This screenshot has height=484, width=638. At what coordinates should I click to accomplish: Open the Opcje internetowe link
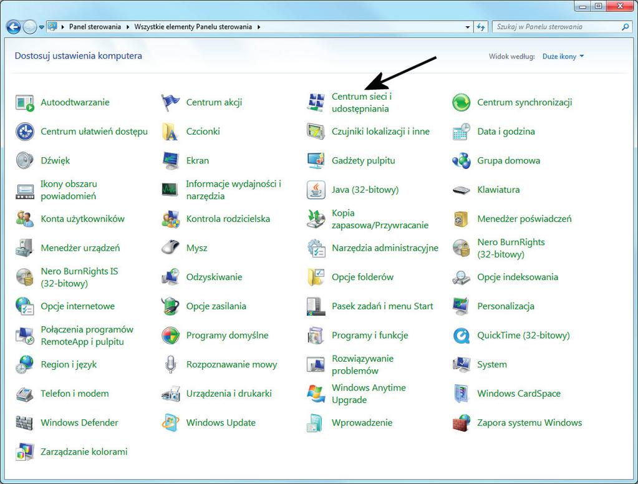pos(78,306)
